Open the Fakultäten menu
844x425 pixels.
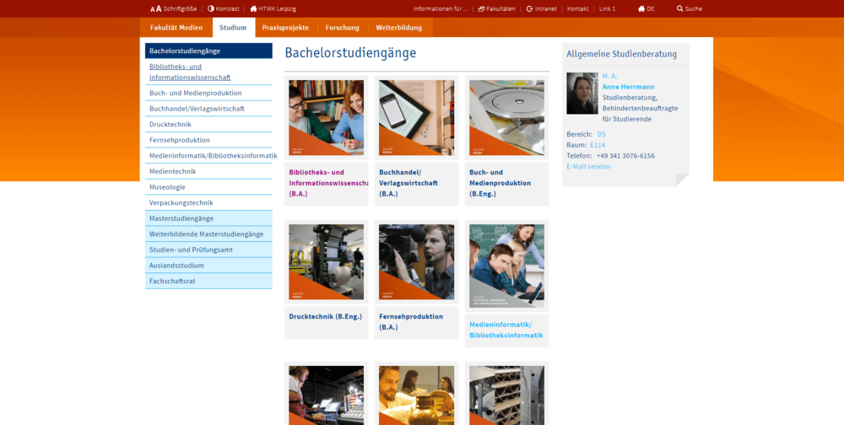[x=496, y=8]
